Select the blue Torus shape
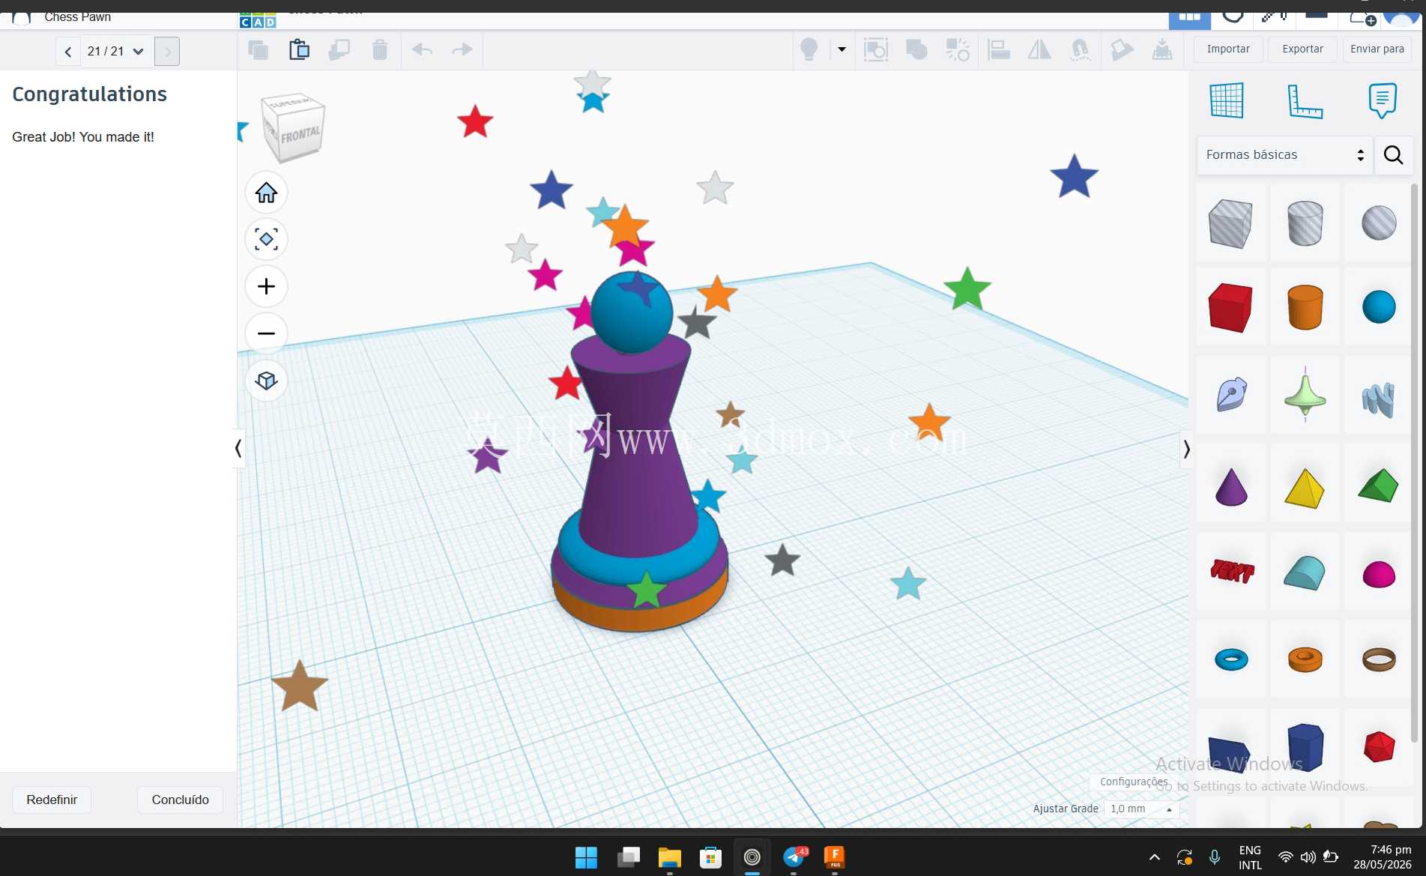This screenshot has width=1426, height=876. point(1231,659)
